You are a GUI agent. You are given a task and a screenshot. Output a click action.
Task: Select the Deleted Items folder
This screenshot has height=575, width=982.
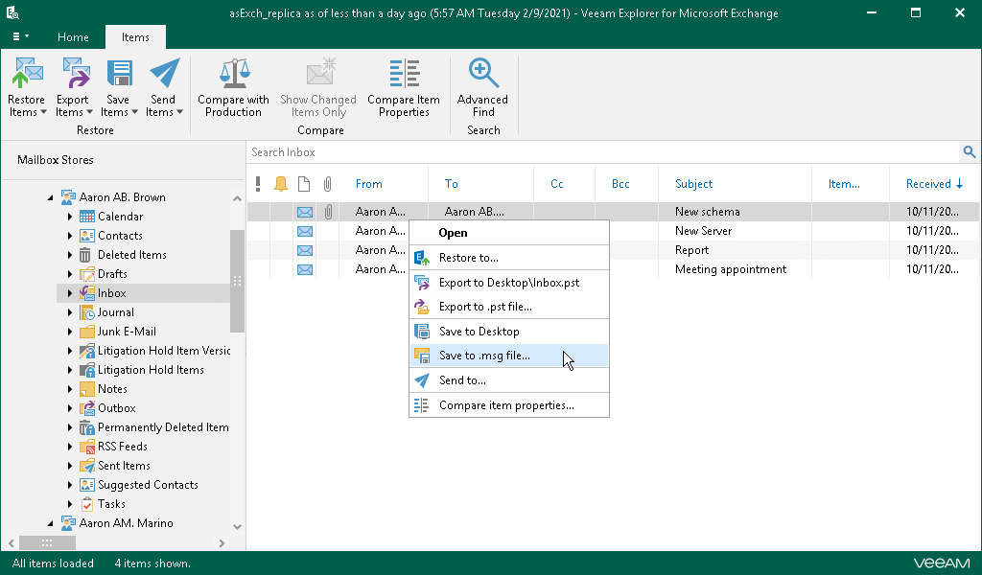tap(131, 255)
